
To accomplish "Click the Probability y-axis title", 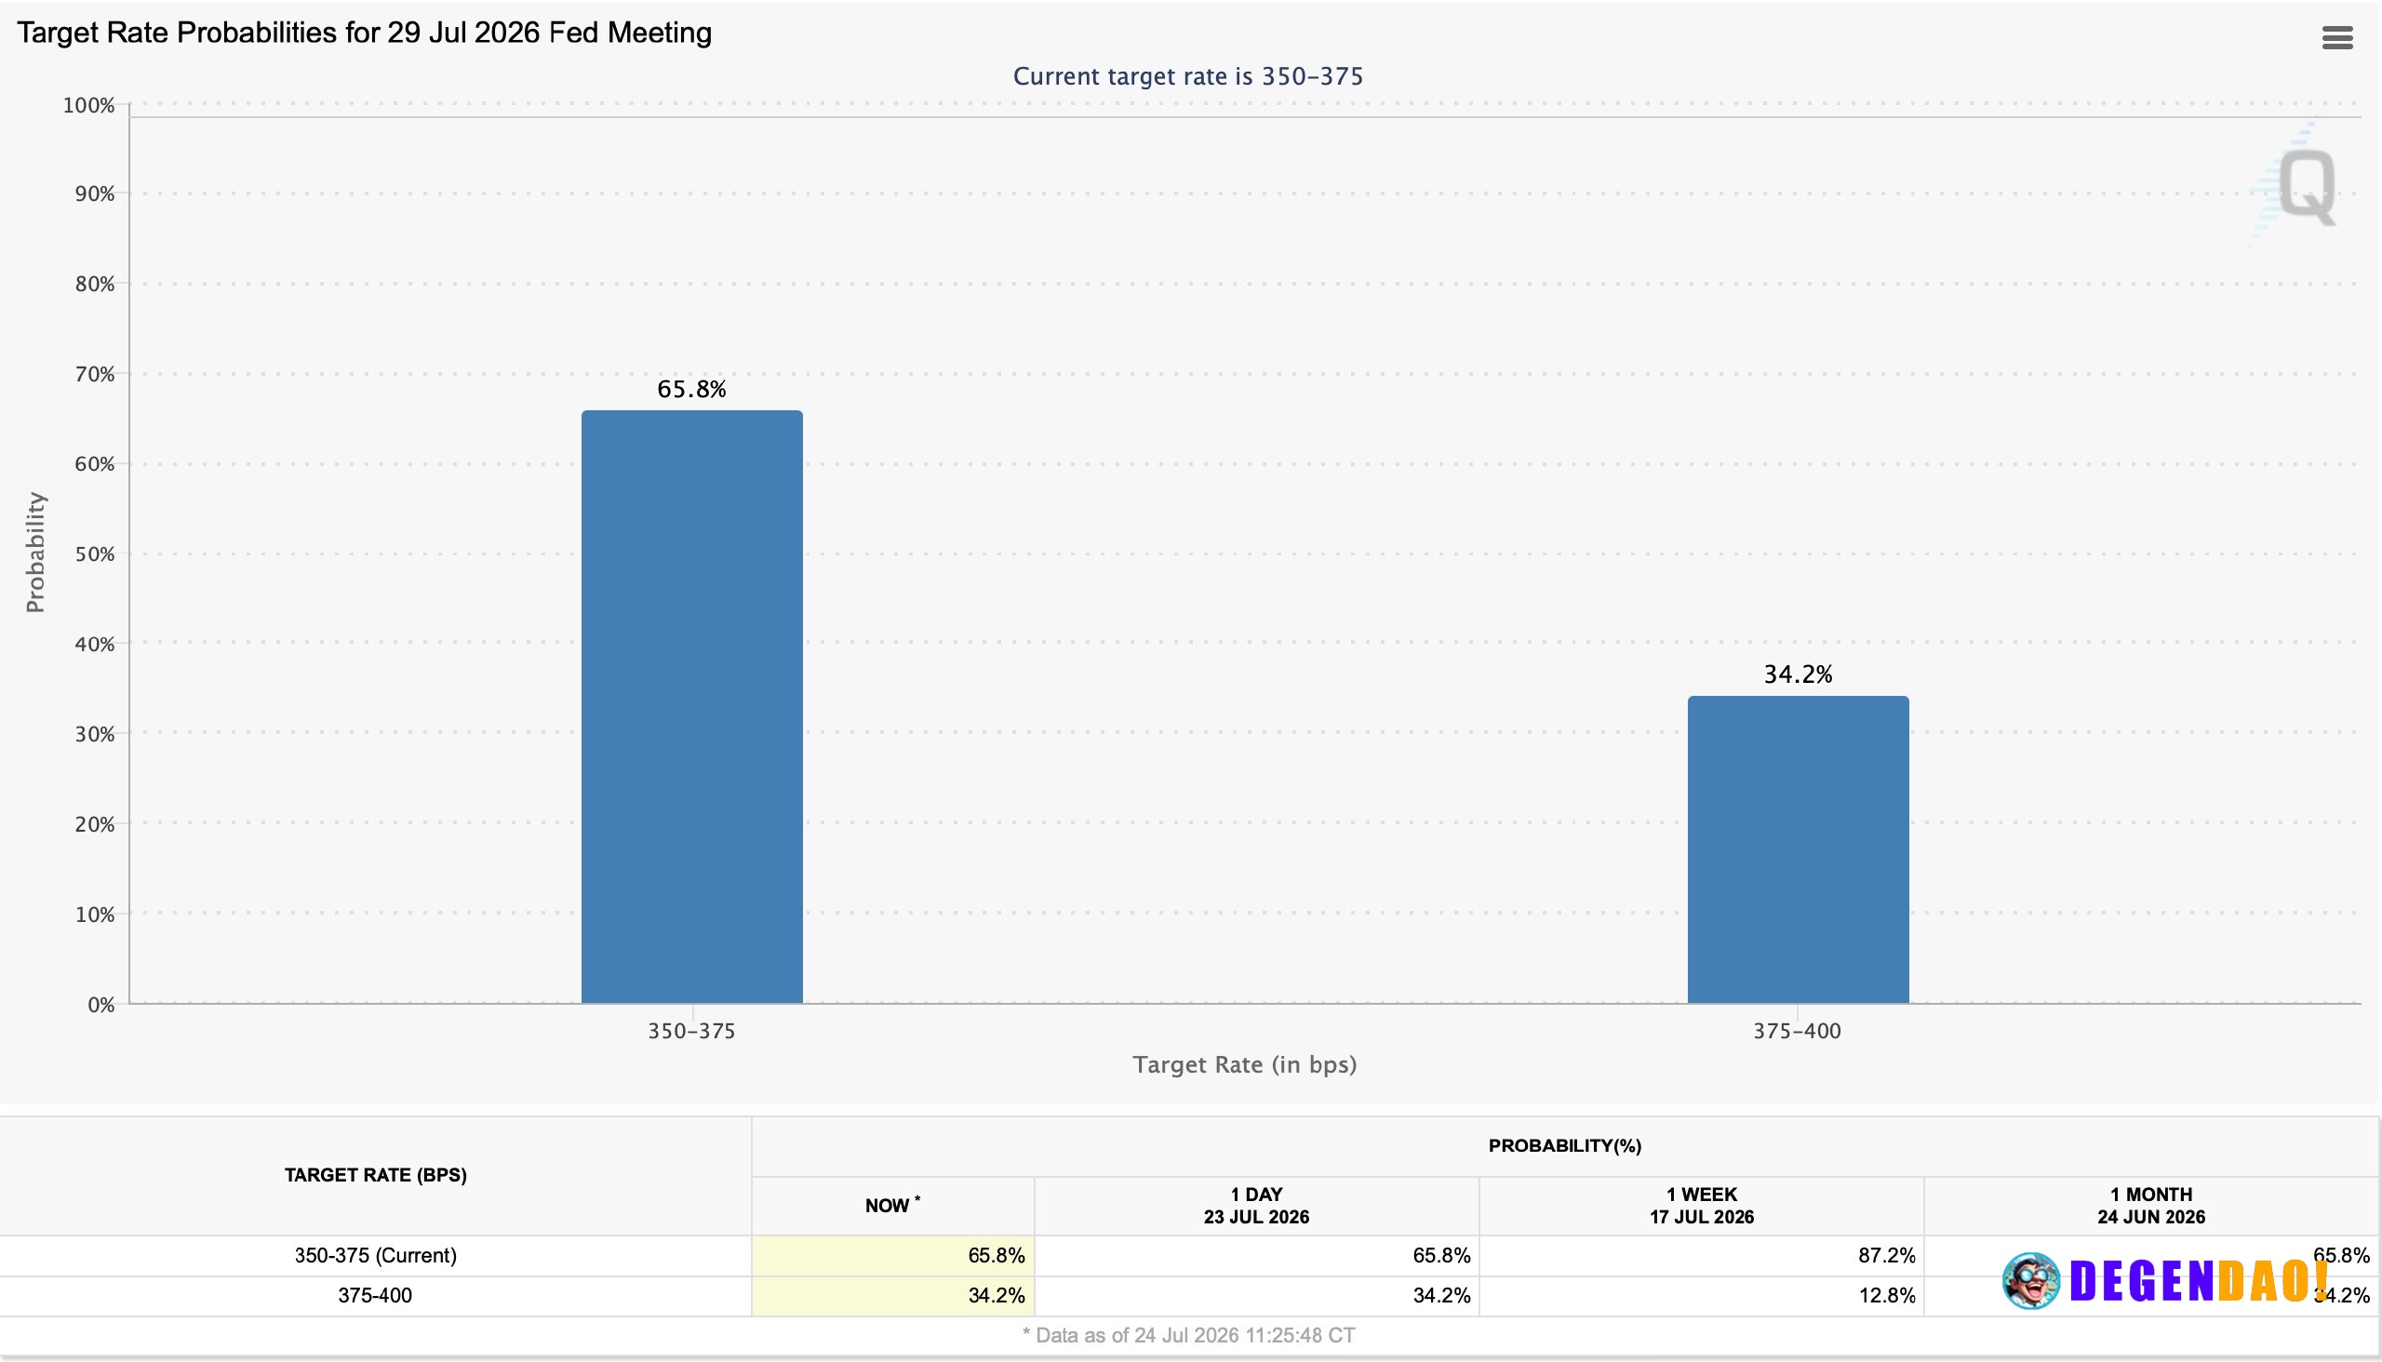I will pyautogui.click(x=35, y=552).
